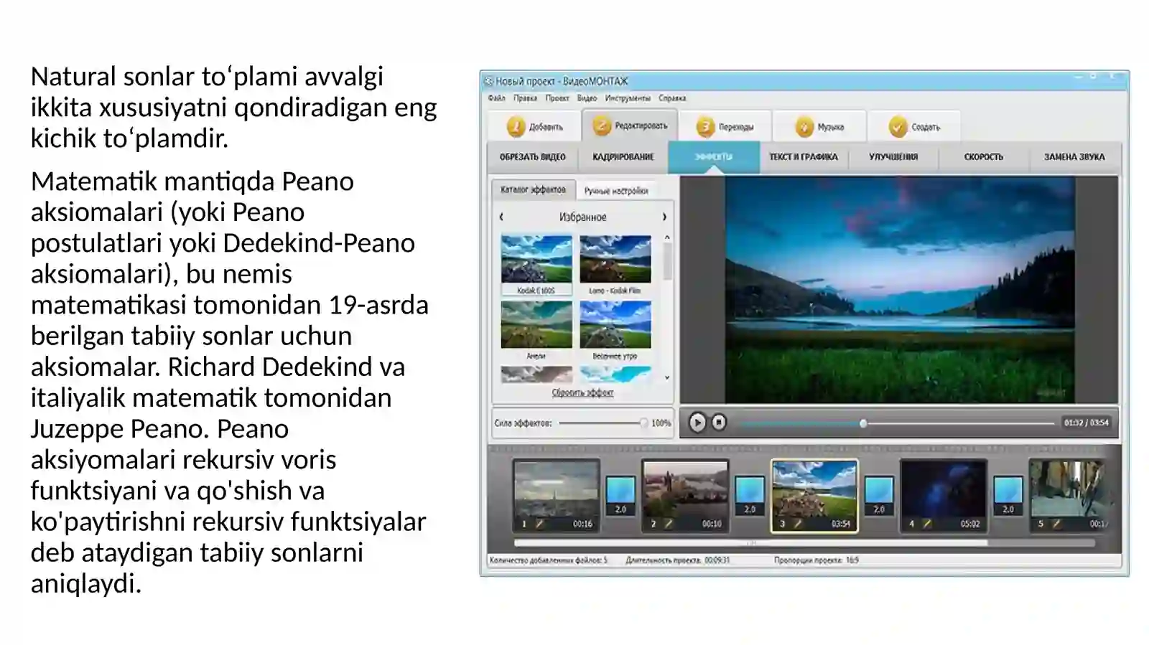Select timeline clip 4 with duration 05:02

click(x=944, y=496)
